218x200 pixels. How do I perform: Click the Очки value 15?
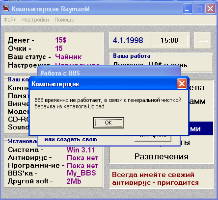tap(59, 49)
